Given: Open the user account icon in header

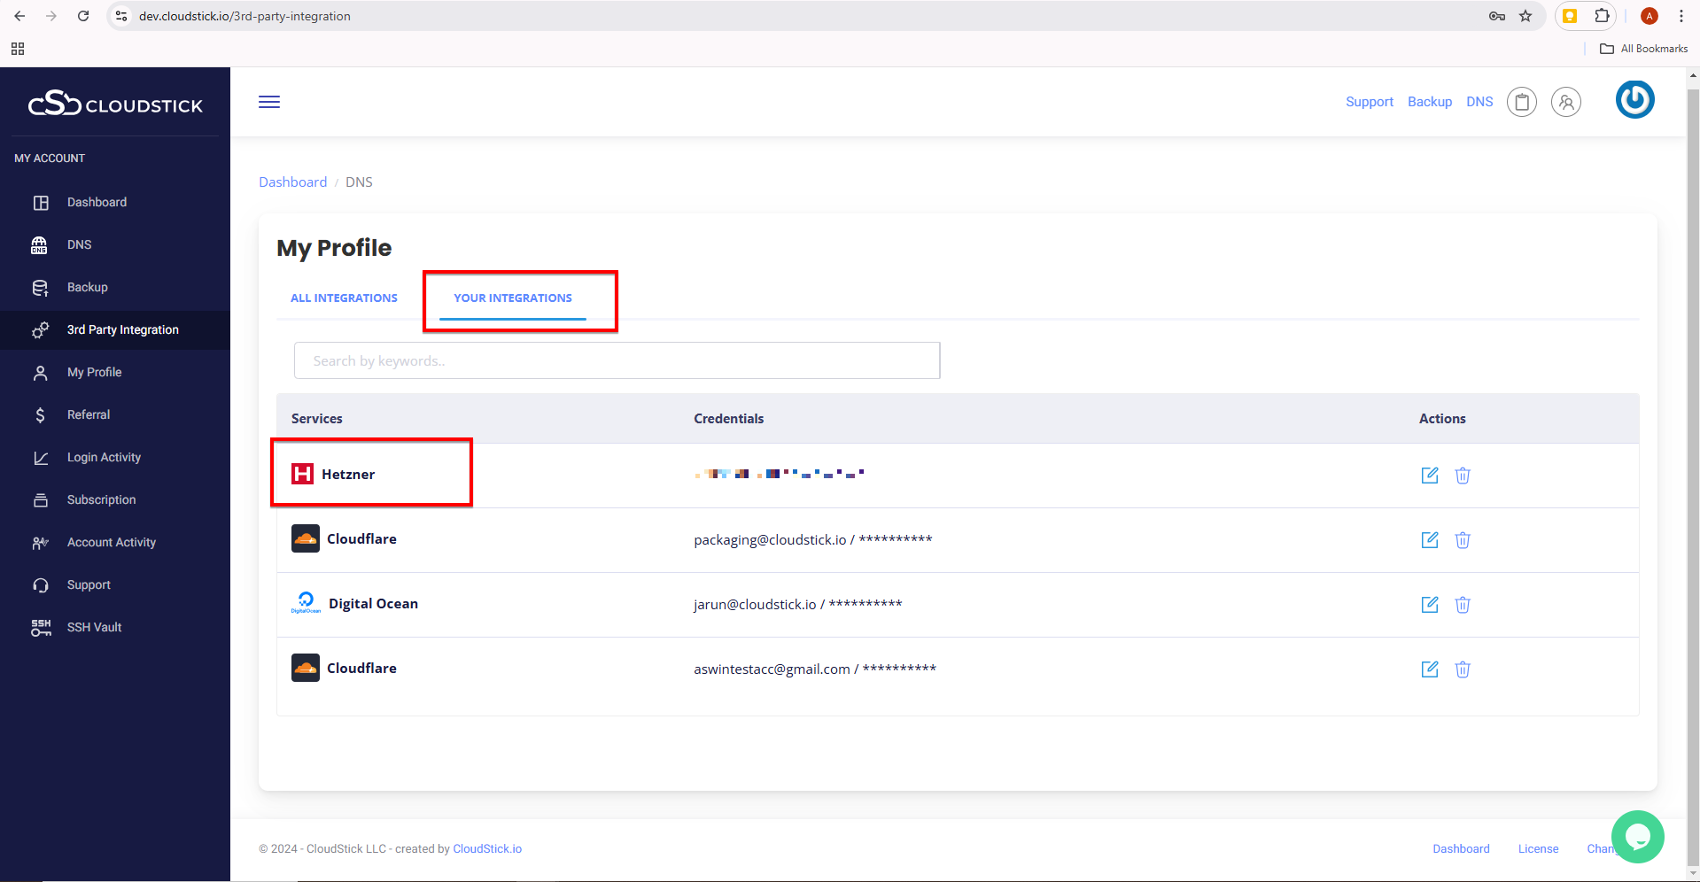Looking at the screenshot, I should [x=1565, y=103].
